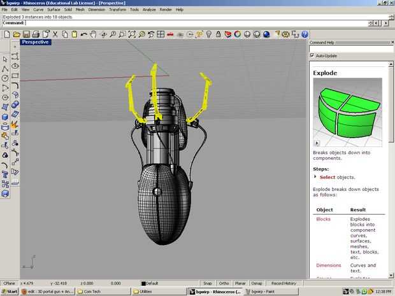The image size is (395, 296).
Task: Expand the Select step disclosure arrow
Action: coord(315,177)
